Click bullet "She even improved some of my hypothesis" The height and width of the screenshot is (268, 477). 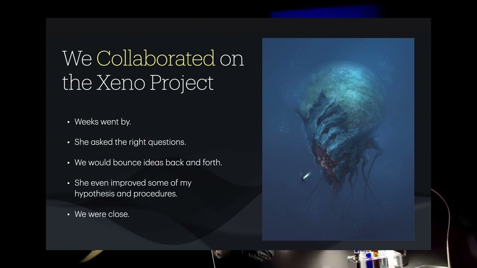(x=133, y=188)
